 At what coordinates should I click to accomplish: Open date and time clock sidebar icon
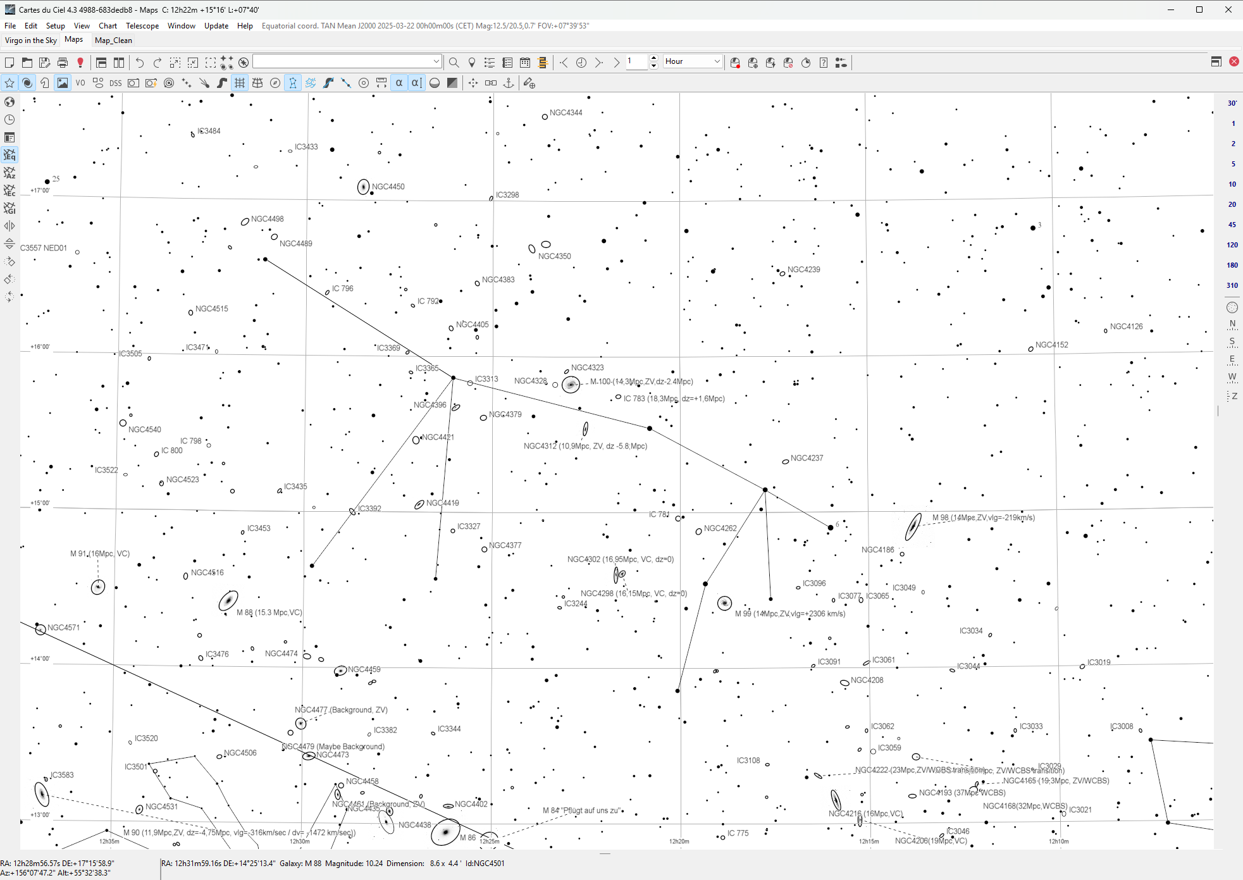9,120
